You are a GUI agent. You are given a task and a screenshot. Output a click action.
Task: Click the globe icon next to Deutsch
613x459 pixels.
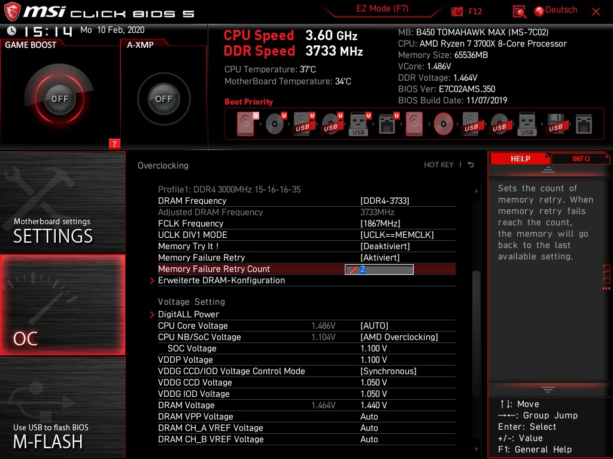539,10
